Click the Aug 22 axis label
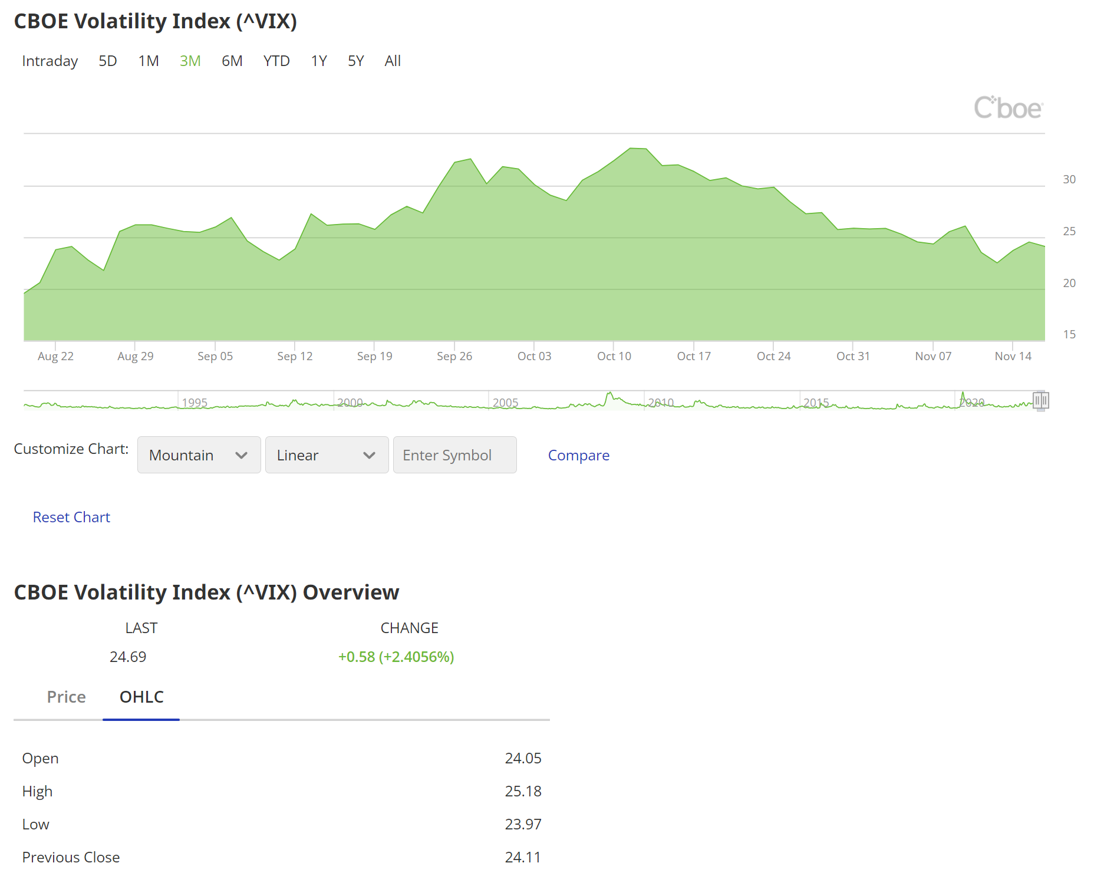1094x886 pixels. point(55,356)
